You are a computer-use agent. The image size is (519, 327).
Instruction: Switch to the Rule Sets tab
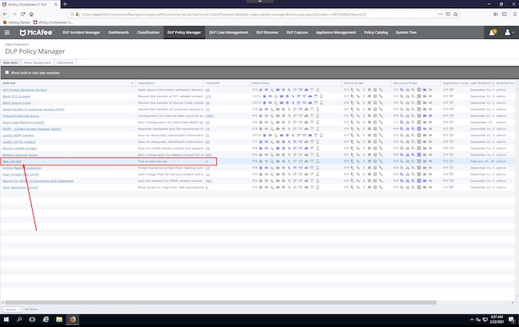(x=10, y=62)
